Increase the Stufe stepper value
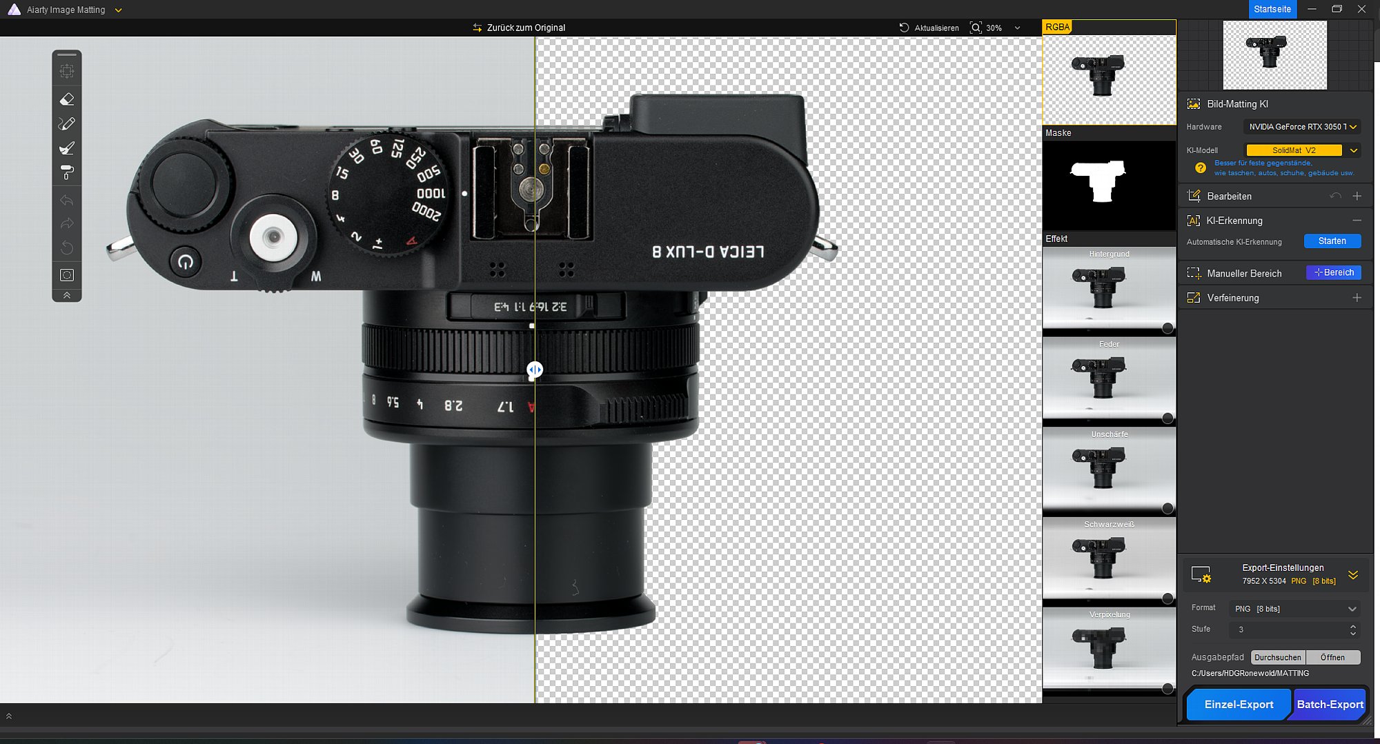Viewport: 1380px width, 744px height. (1353, 626)
